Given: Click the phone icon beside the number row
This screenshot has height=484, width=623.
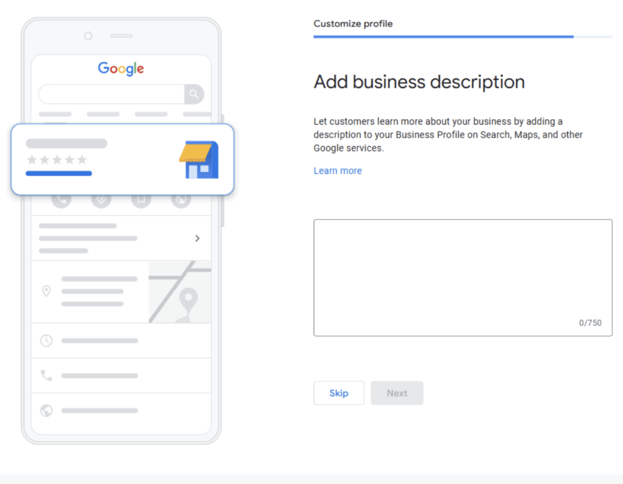Looking at the screenshot, I should pos(46,376).
